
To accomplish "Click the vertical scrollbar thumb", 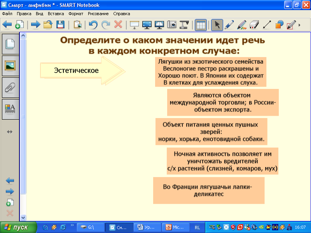I will [23, 116].
